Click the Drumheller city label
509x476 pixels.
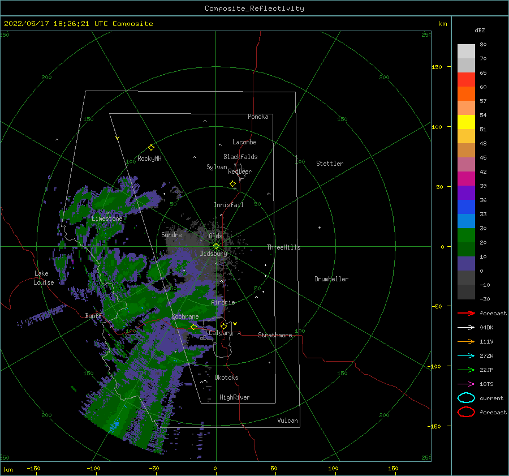pyautogui.click(x=331, y=279)
